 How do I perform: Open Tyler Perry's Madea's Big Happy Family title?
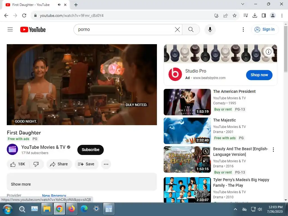[241, 183]
